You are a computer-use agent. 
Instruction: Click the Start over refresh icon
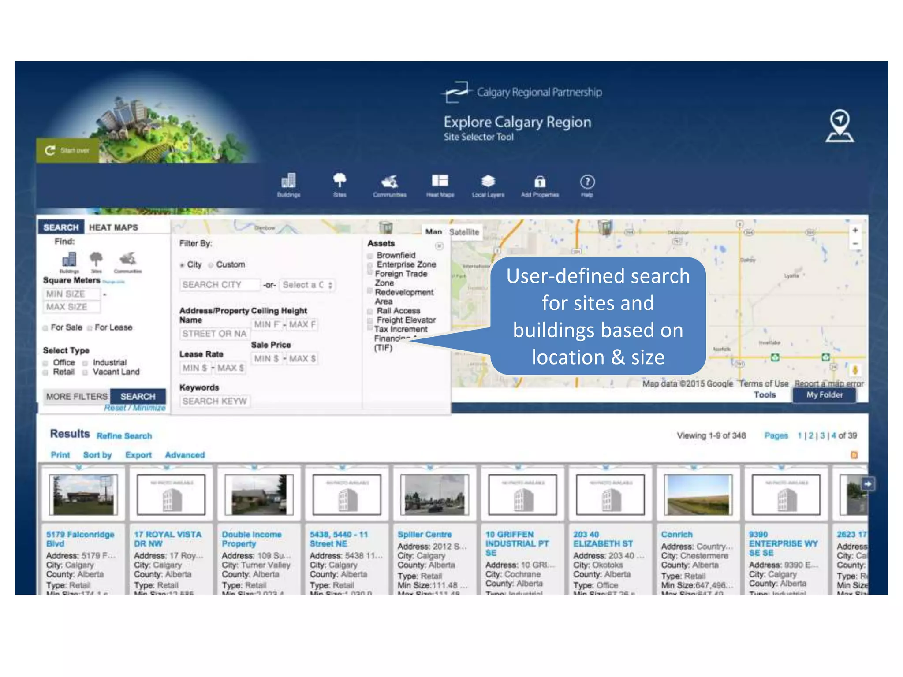[50, 150]
